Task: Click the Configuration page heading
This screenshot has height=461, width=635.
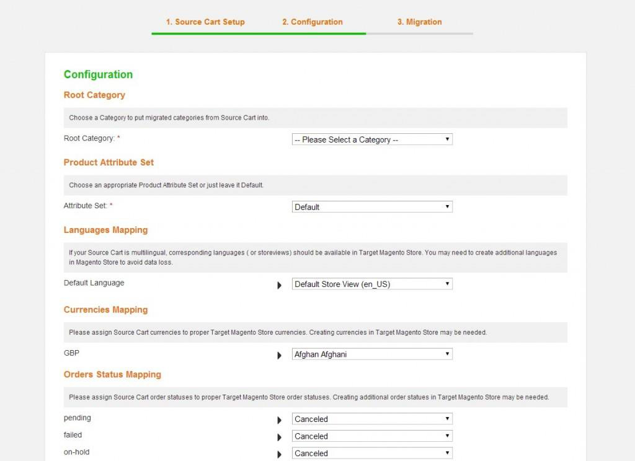Action: tap(98, 74)
